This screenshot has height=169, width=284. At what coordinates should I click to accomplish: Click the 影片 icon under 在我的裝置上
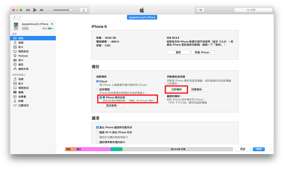(15, 83)
